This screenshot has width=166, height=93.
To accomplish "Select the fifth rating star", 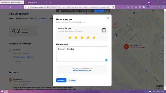I will [94, 37].
